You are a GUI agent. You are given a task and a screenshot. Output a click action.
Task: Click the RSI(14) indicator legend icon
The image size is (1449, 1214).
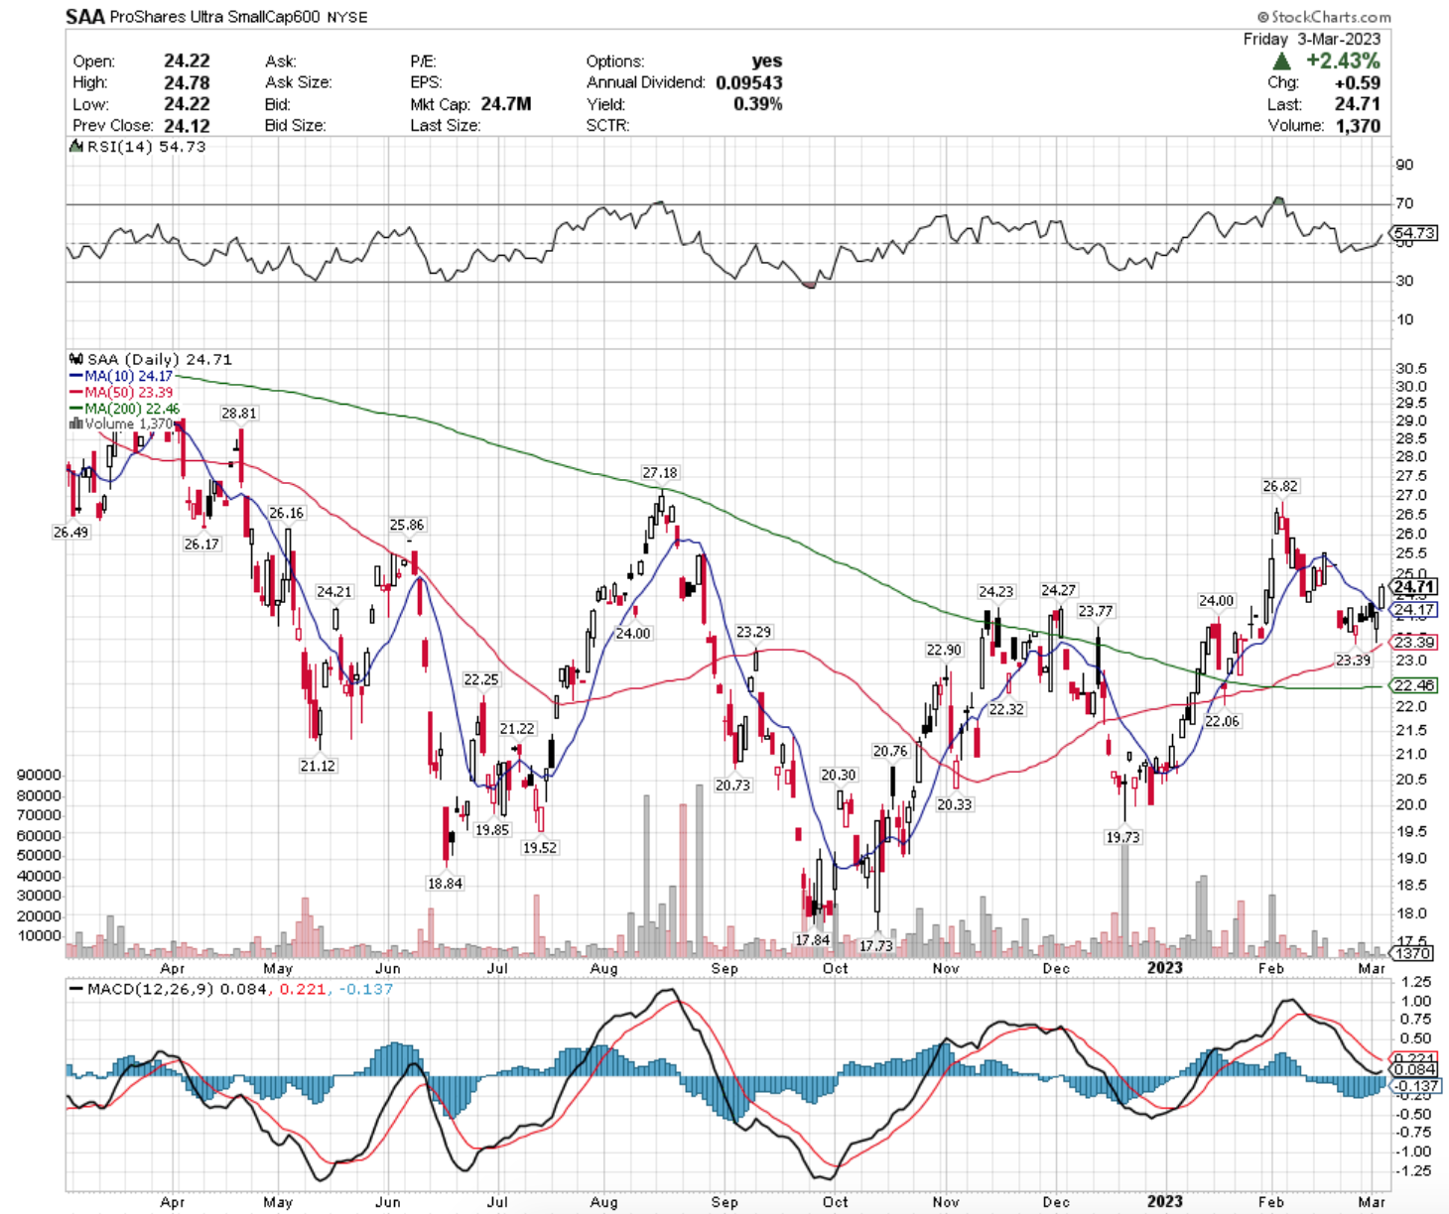(76, 146)
